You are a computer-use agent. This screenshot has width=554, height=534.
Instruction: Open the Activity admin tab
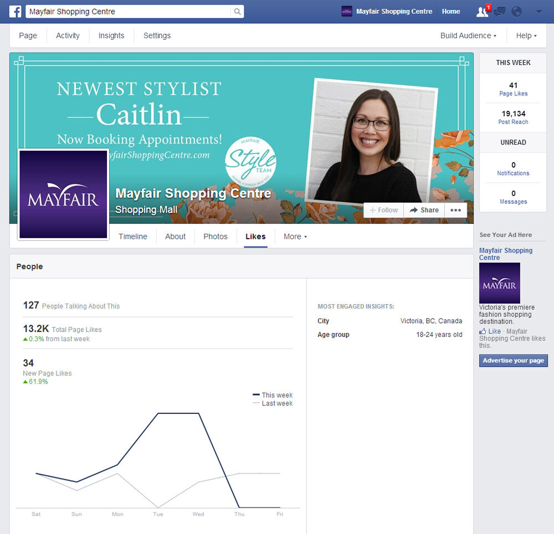tap(68, 35)
